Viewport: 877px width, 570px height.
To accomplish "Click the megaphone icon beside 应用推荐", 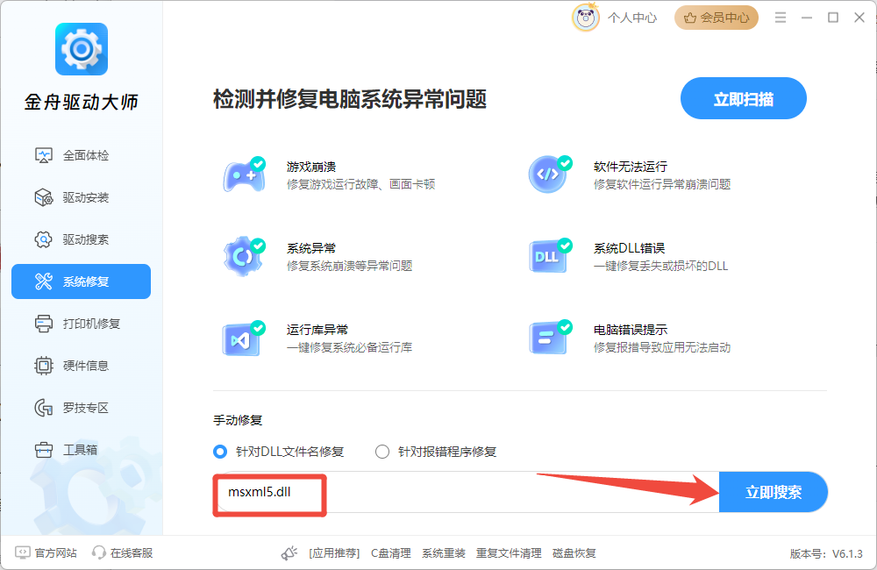I will pos(289,553).
